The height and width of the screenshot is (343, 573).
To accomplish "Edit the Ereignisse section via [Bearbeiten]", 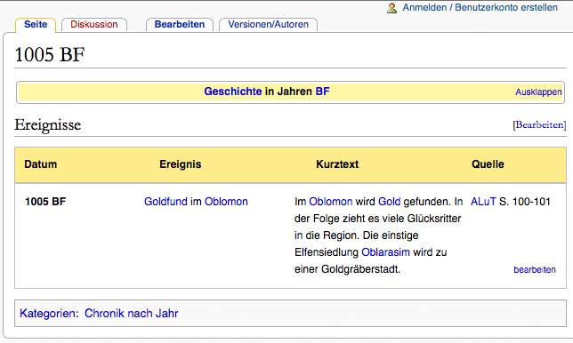I will (x=539, y=124).
